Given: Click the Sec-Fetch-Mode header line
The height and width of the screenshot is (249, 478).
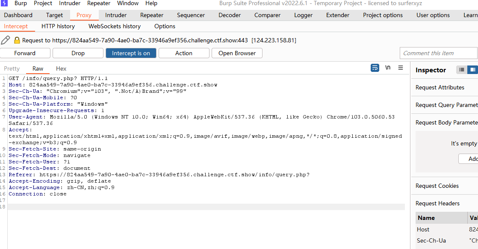Looking at the screenshot, I should click(x=50, y=155).
